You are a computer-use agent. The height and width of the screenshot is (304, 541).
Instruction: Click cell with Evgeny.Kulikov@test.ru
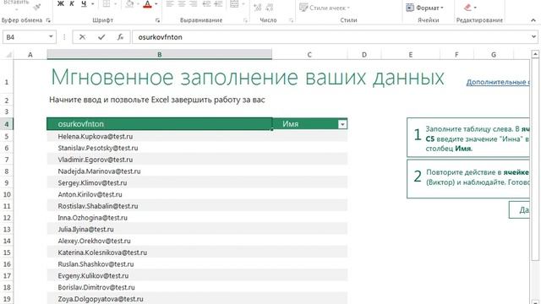pyautogui.click(x=160, y=276)
